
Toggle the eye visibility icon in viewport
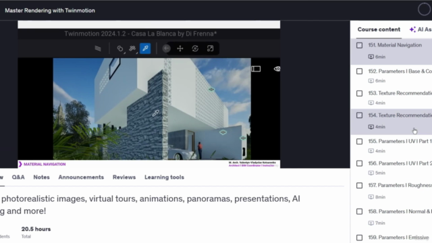click(277, 69)
